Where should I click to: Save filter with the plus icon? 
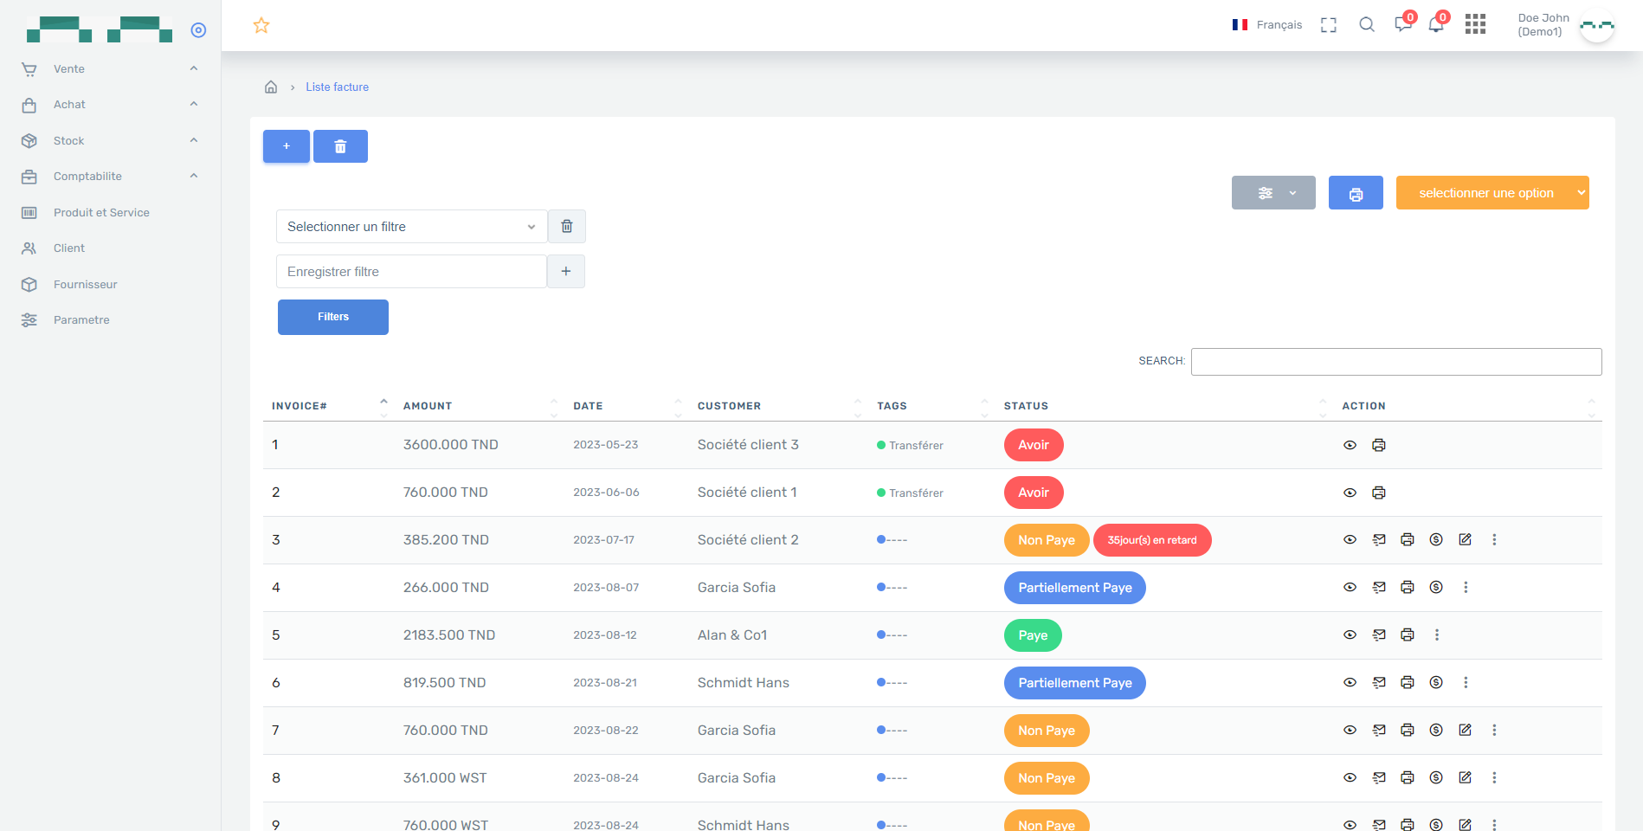566,272
